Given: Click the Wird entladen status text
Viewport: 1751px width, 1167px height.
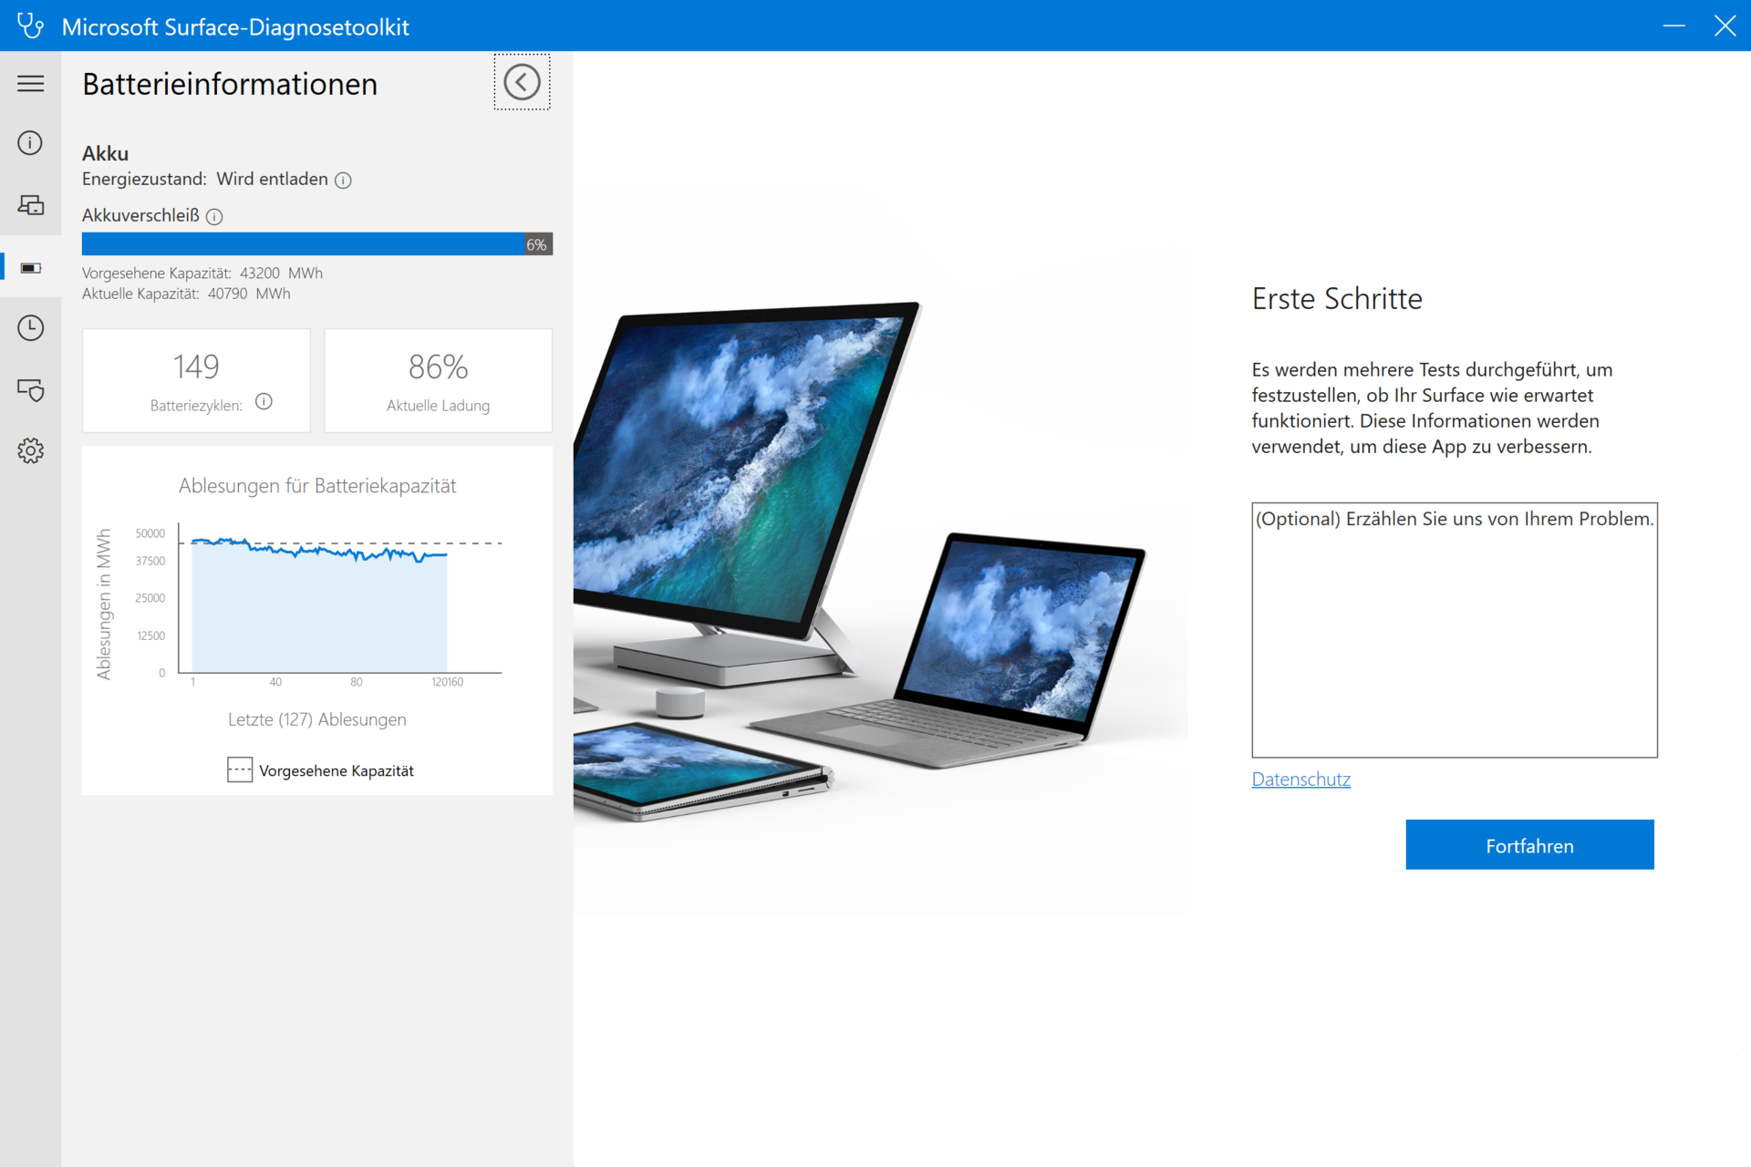Looking at the screenshot, I should 272,179.
